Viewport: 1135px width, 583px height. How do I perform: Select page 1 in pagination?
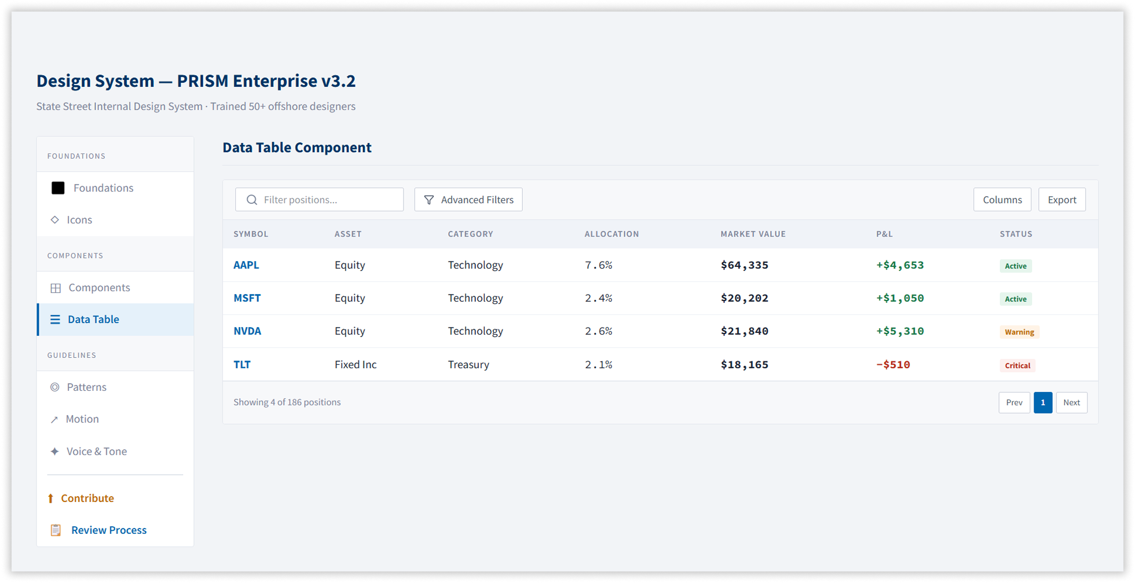click(x=1043, y=403)
